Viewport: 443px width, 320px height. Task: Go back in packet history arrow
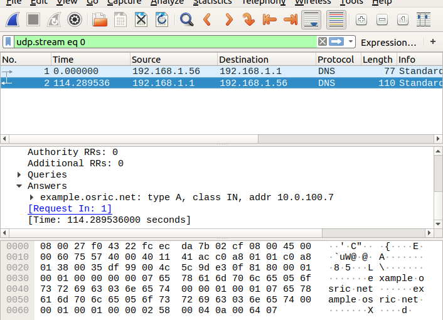(207, 20)
